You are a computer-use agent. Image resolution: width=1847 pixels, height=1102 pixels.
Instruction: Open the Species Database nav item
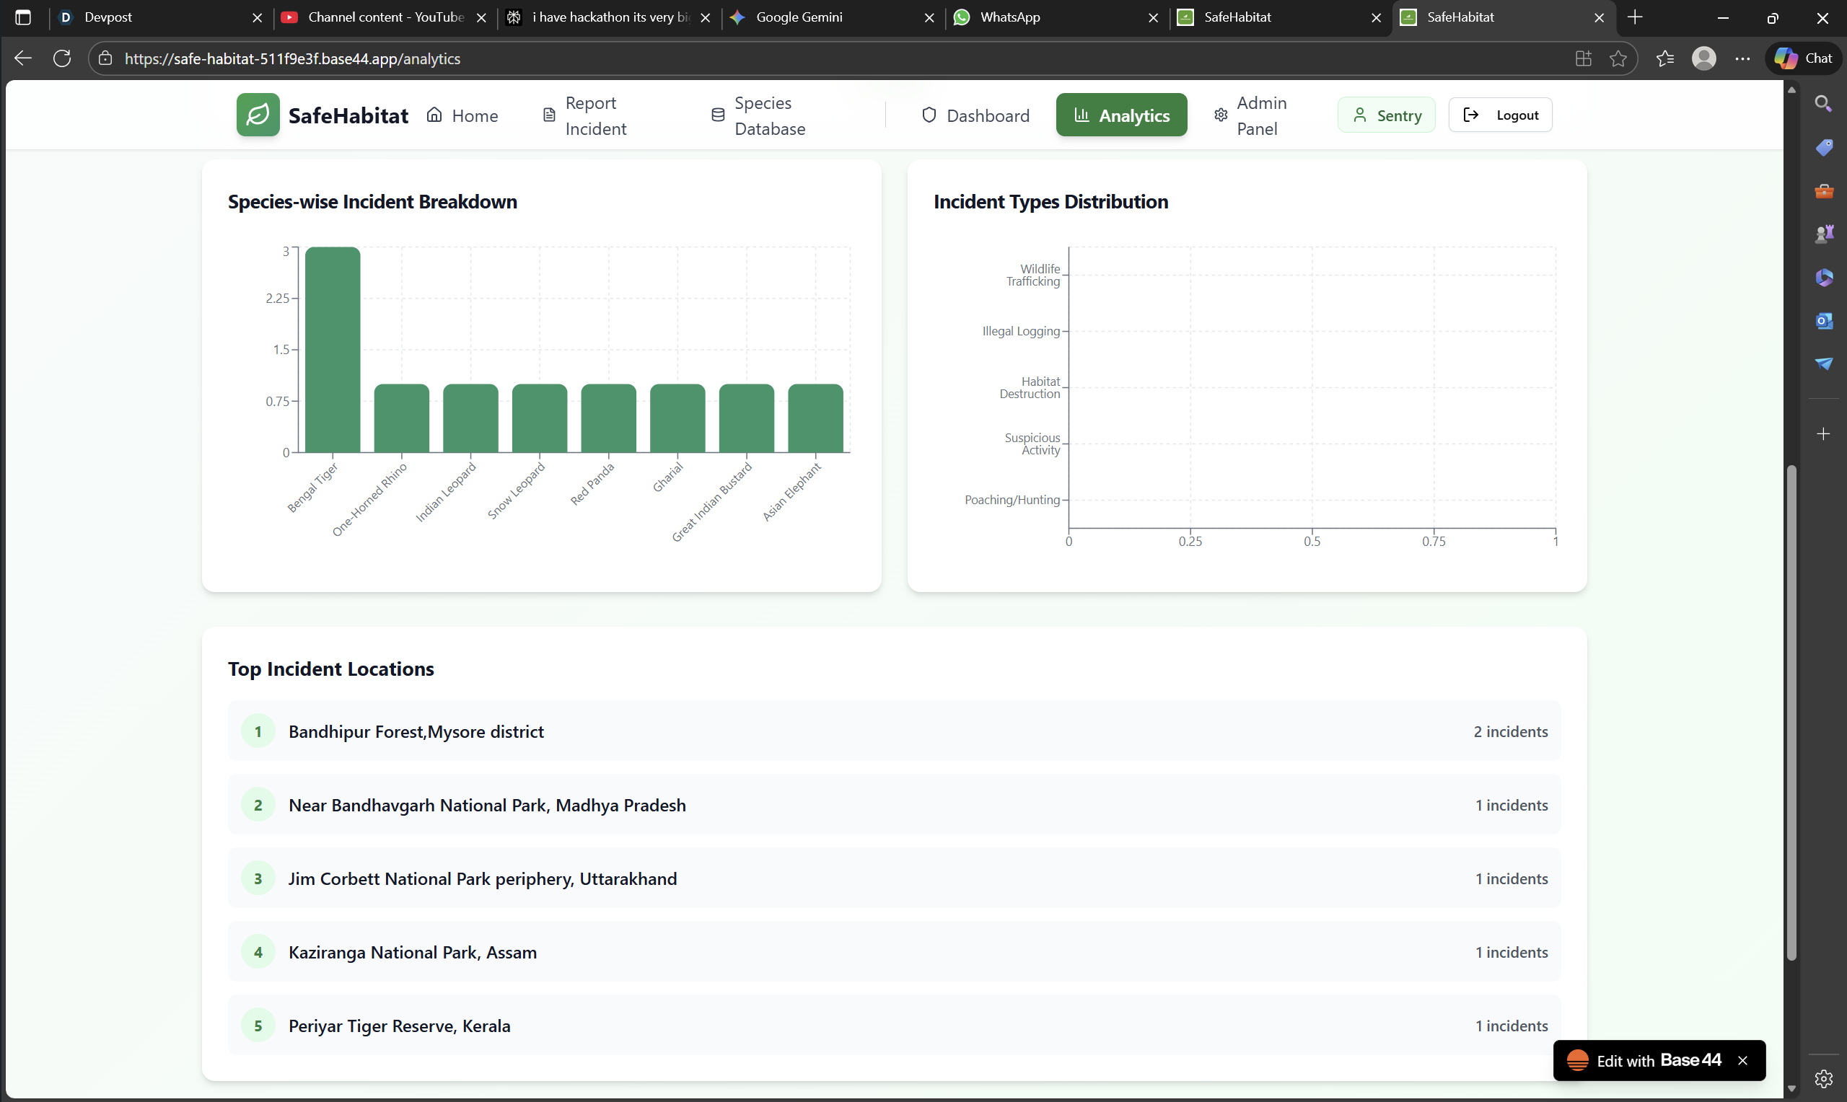tap(758, 116)
